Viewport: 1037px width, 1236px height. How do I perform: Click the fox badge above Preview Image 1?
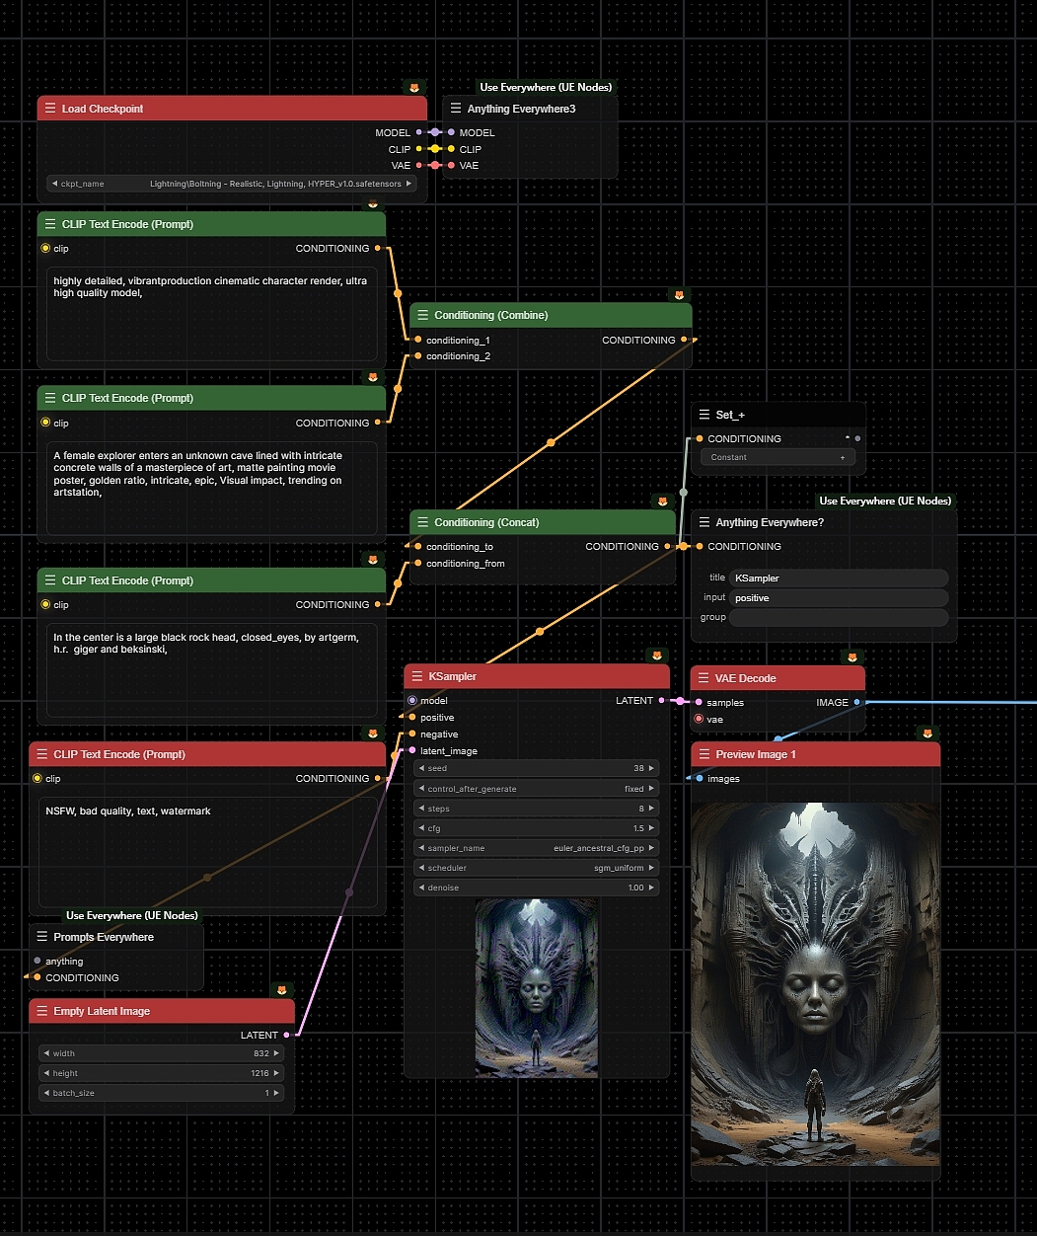tap(926, 734)
